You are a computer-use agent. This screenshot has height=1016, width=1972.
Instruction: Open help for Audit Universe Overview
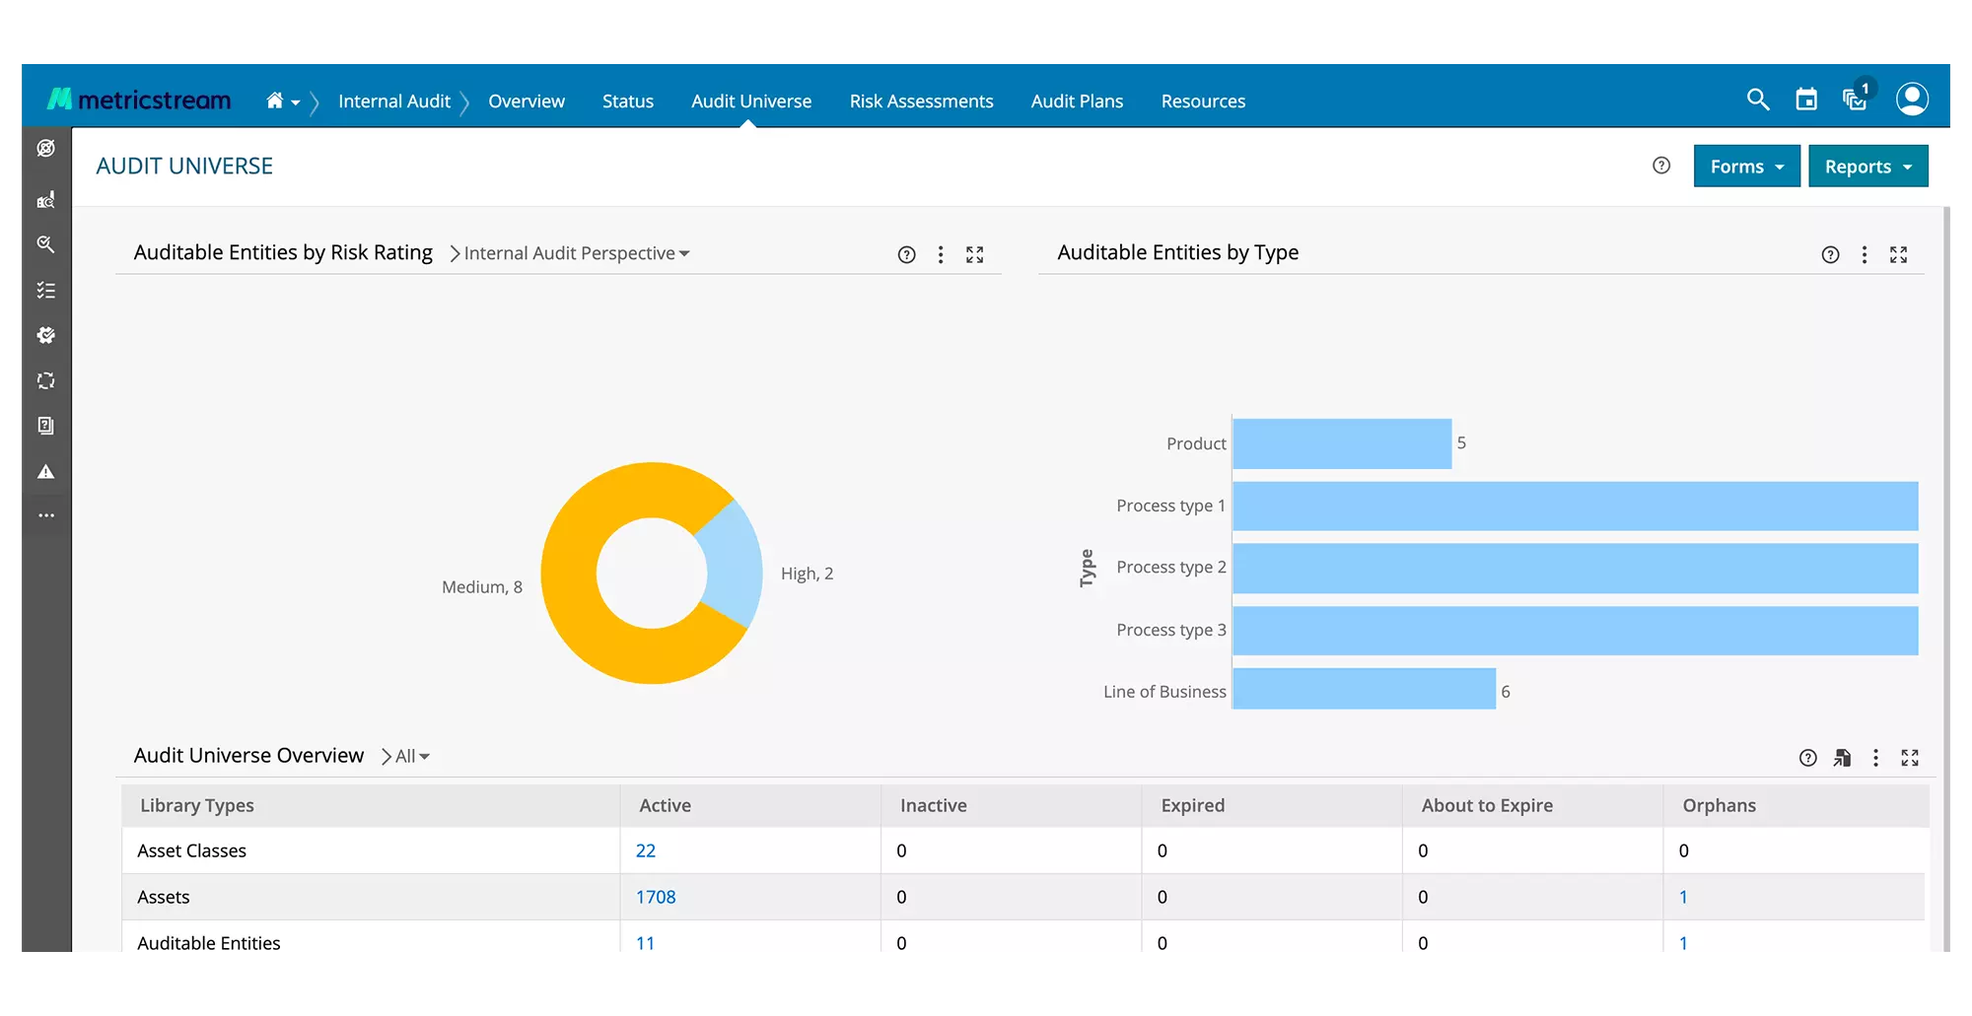coord(1808,758)
